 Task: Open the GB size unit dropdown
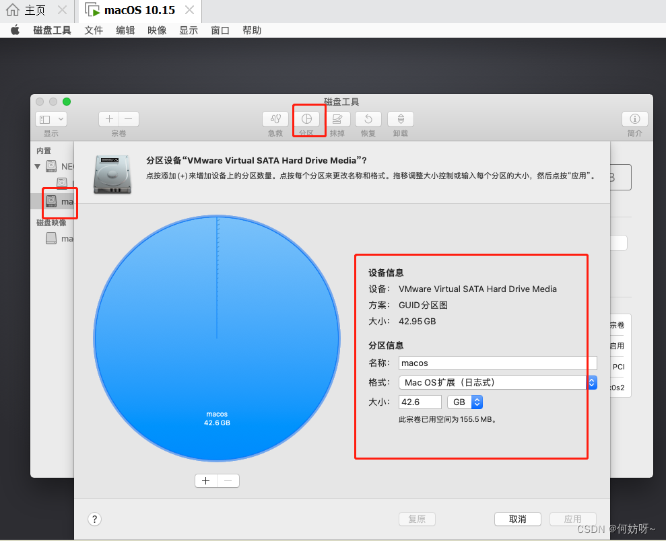pyautogui.click(x=465, y=402)
